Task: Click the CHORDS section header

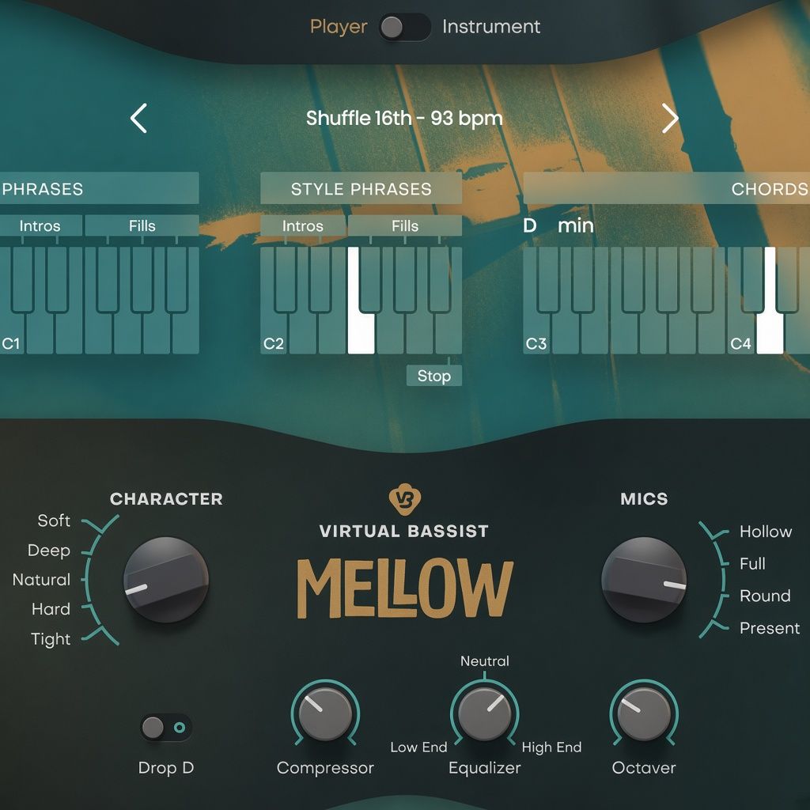Action: [x=666, y=188]
